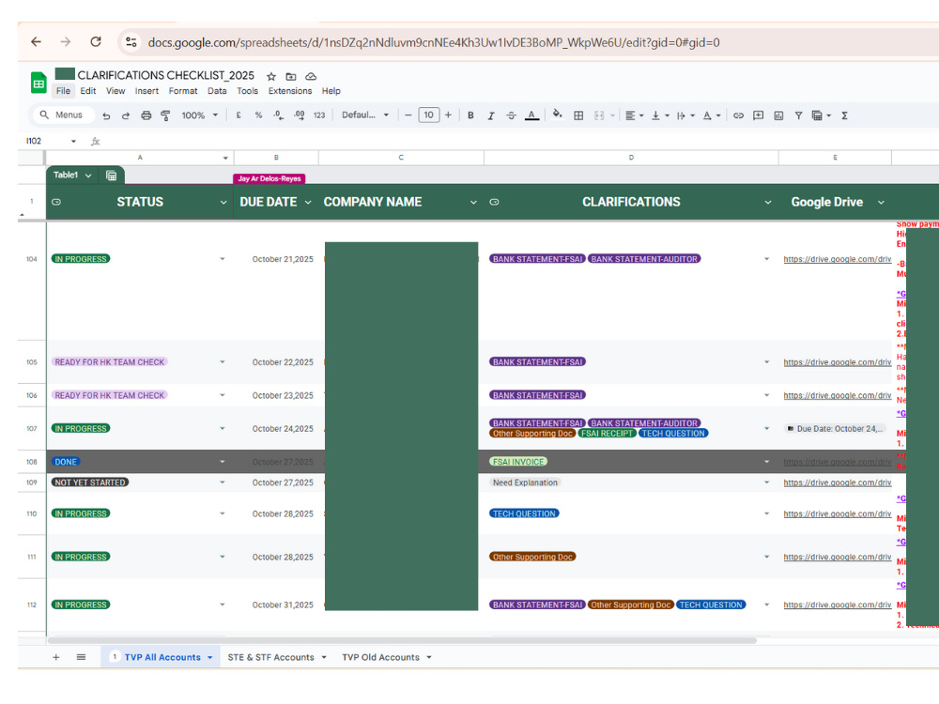Decrease decimal places
This screenshot has width=939, height=704.
279,115
